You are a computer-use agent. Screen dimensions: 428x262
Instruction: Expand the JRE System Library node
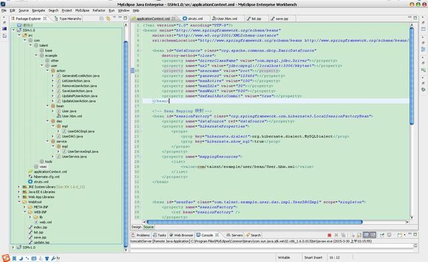19,187
